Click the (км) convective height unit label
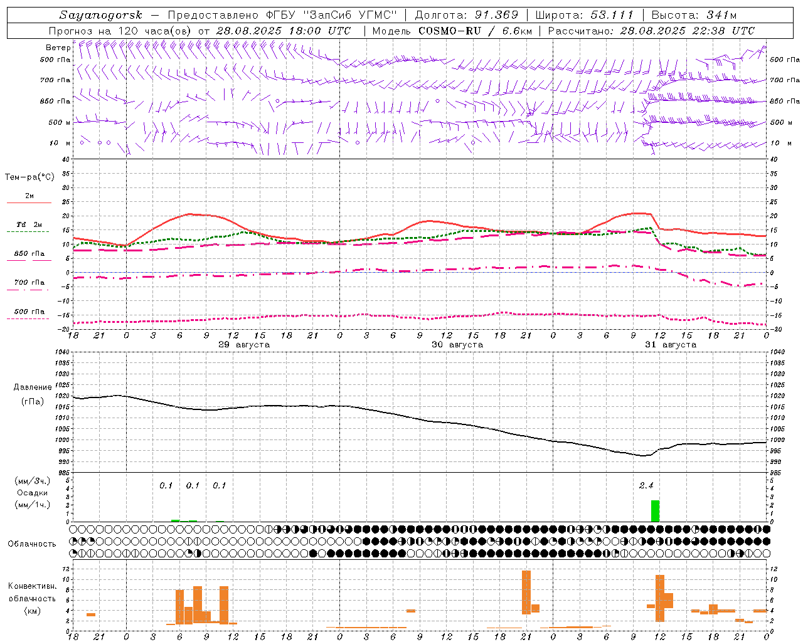The width and height of the screenshot is (803, 642). 32,611
